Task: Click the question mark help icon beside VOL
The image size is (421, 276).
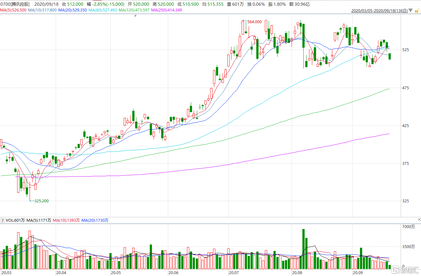Action: click(x=2, y=220)
